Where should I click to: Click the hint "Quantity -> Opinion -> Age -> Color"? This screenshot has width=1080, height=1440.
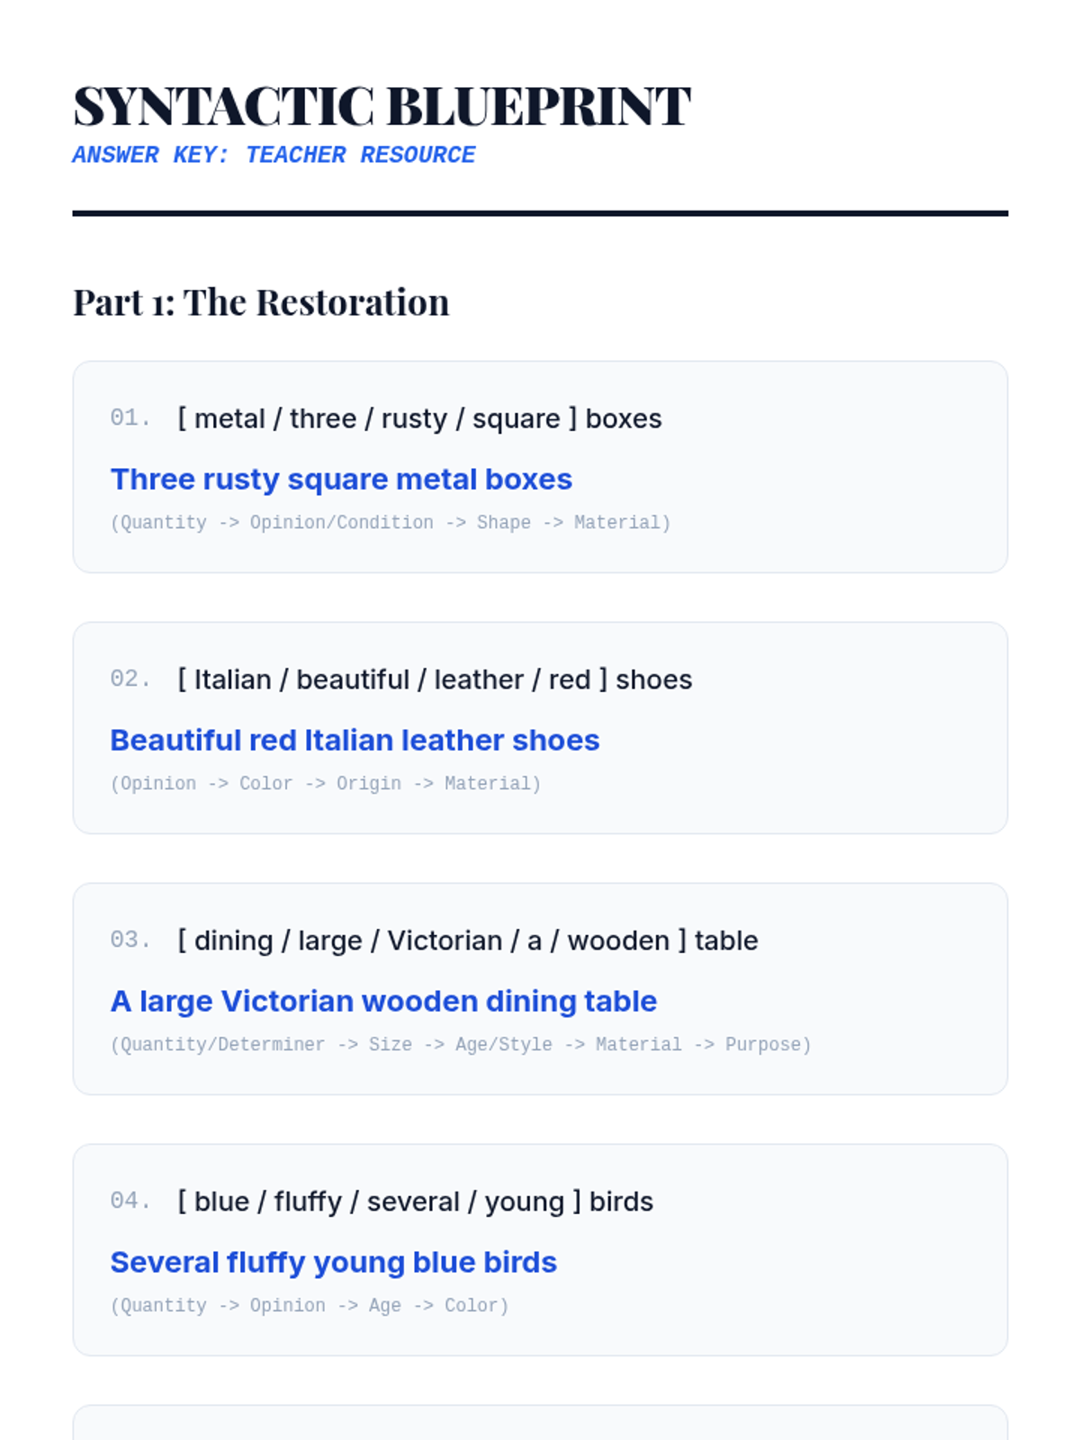pos(310,1306)
